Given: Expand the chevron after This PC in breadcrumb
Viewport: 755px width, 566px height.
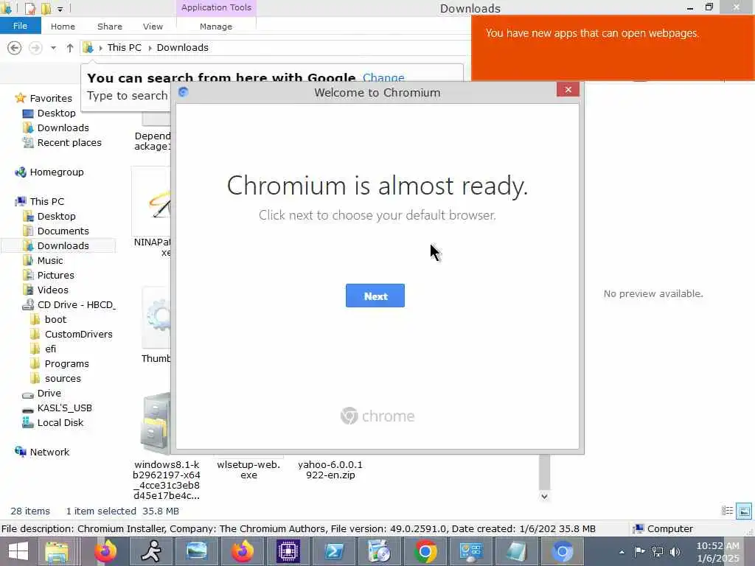Looking at the screenshot, I should click(150, 48).
